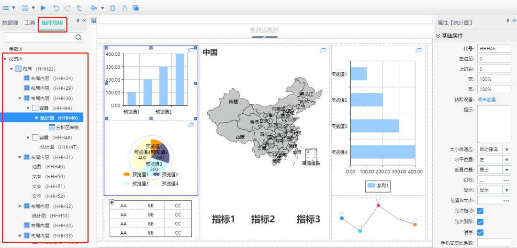Click the hand pan tool icon
Viewport: 517px width, 248px height.
click(124, 8)
